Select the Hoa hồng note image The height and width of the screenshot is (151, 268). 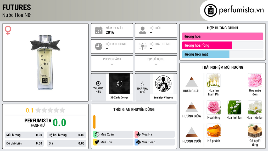(x=214, y=107)
